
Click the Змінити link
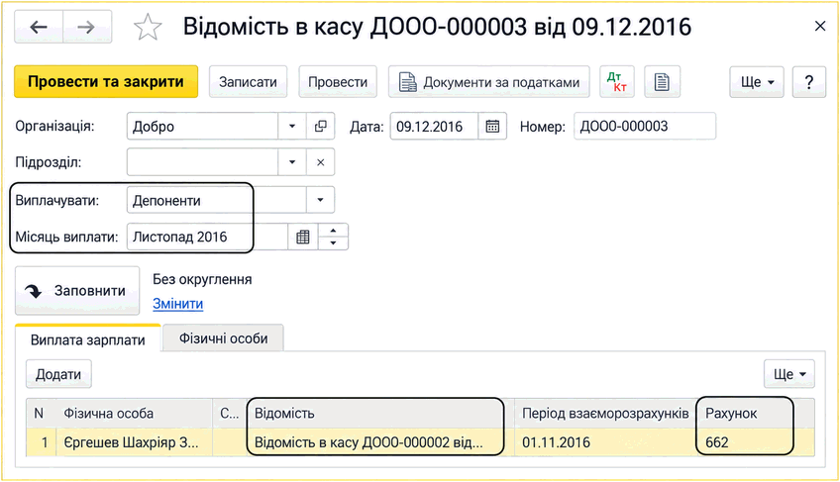pyautogui.click(x=178, y=304)
